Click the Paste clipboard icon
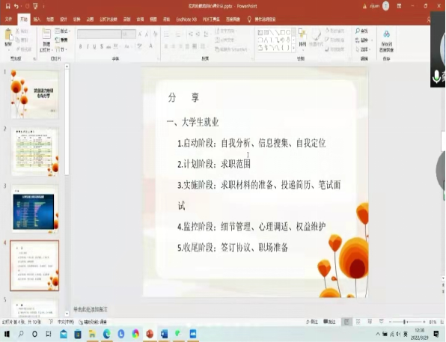Image resolution: width=446 pixels, height=342 pixels. (x=8, y=34)
